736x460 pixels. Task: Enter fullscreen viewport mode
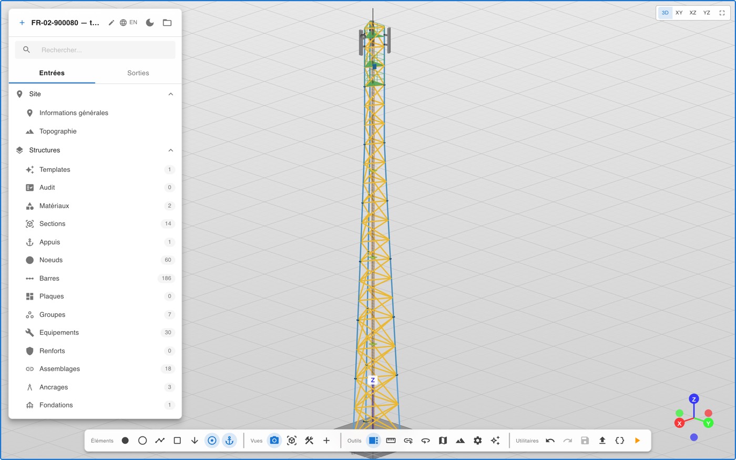point(722,13)
